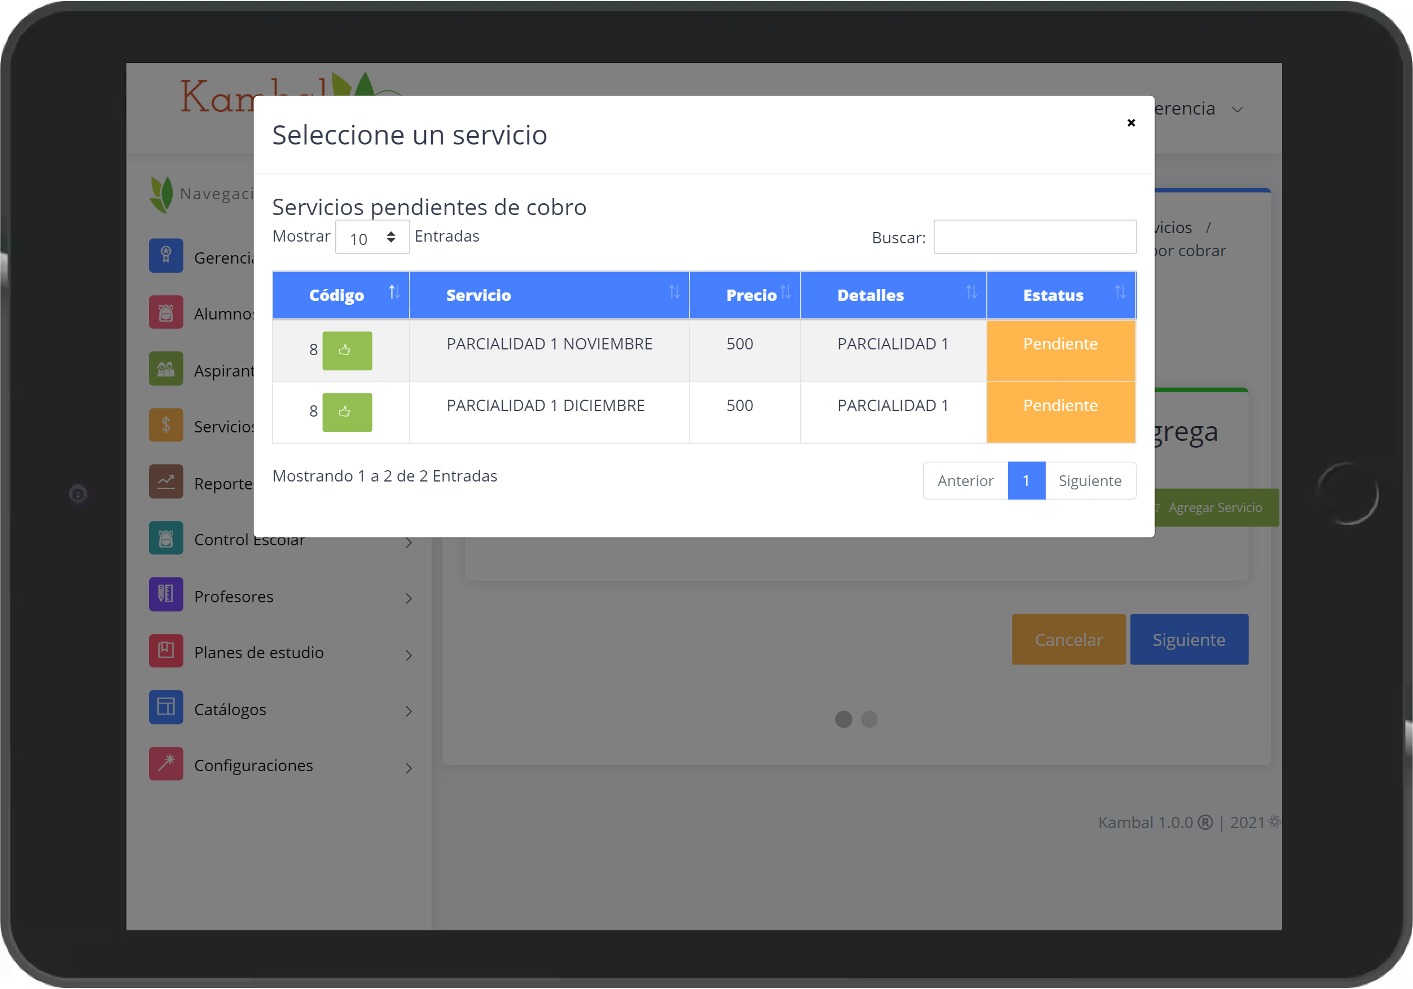Screen dimensions: 1413x989
Task: Click the Alumnos backpack icon
Action: [165, 312]
